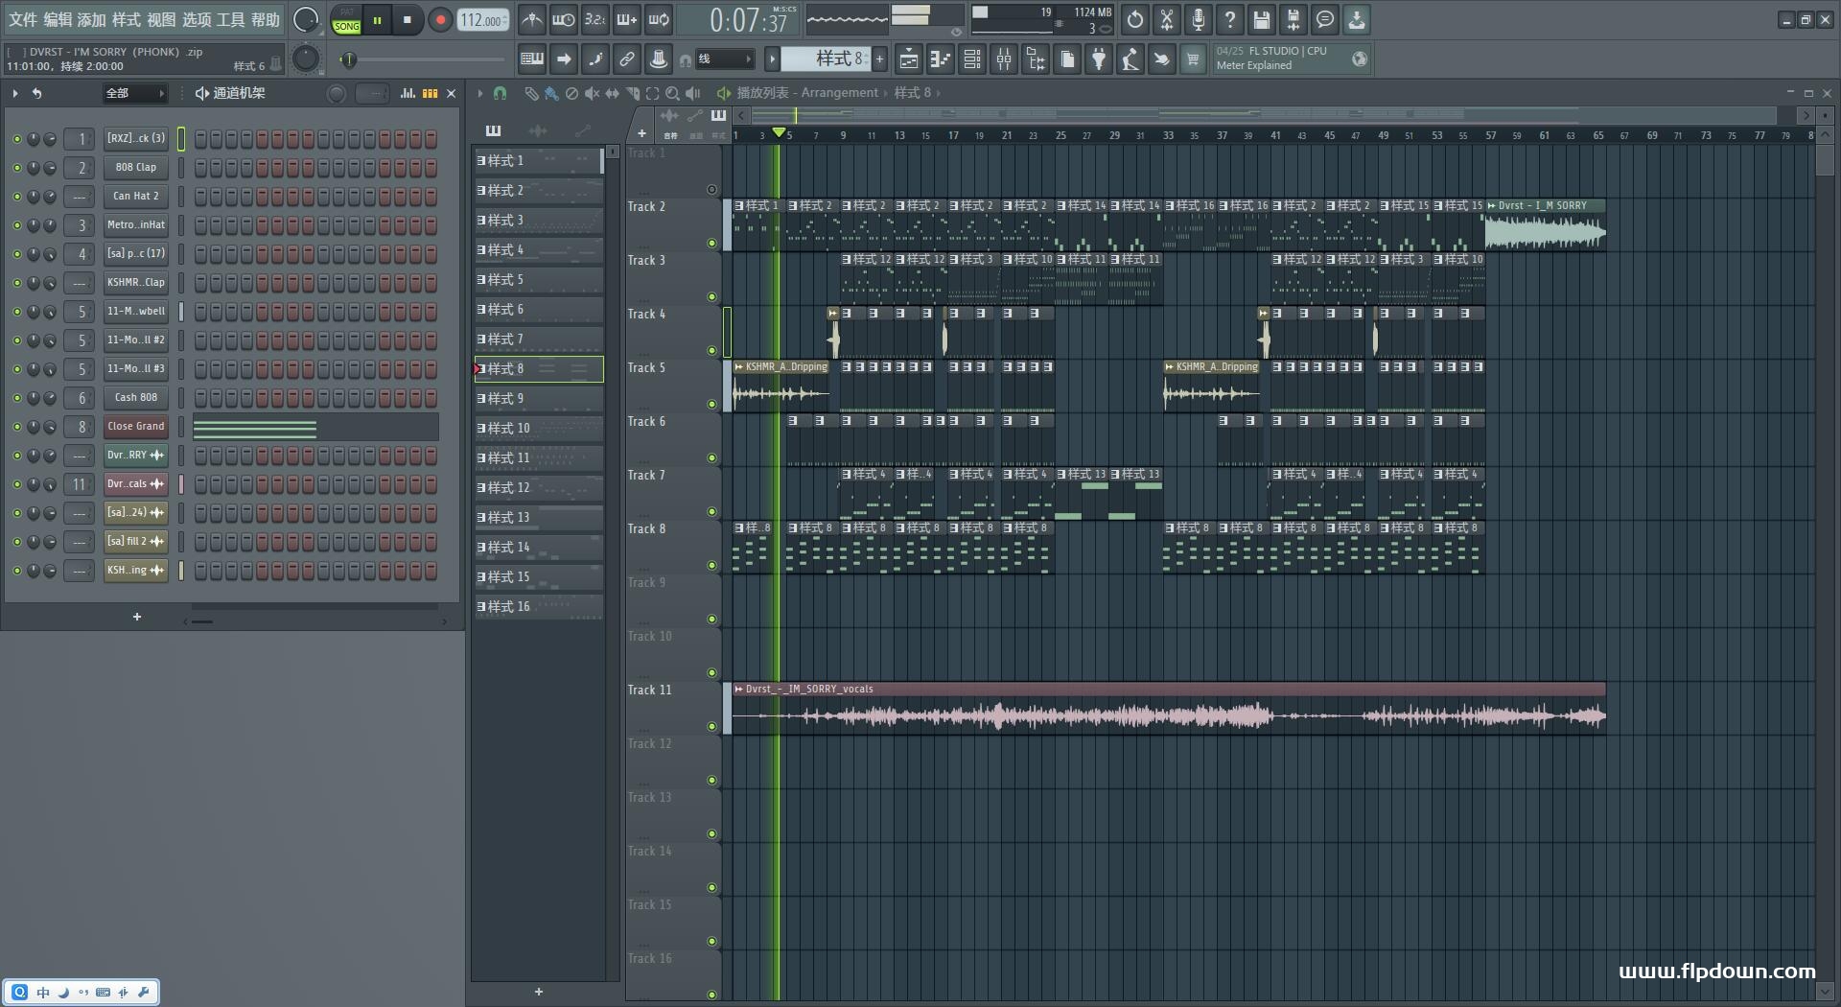Click the one-click audio recording microphone icon
Screen dimensions: 1841x1007
pos(1199,19)
